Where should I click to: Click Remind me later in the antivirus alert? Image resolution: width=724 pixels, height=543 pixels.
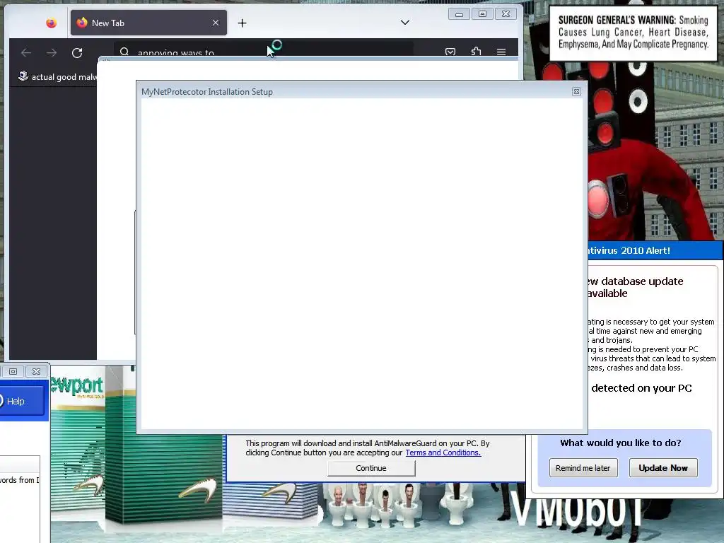point(583,468)
